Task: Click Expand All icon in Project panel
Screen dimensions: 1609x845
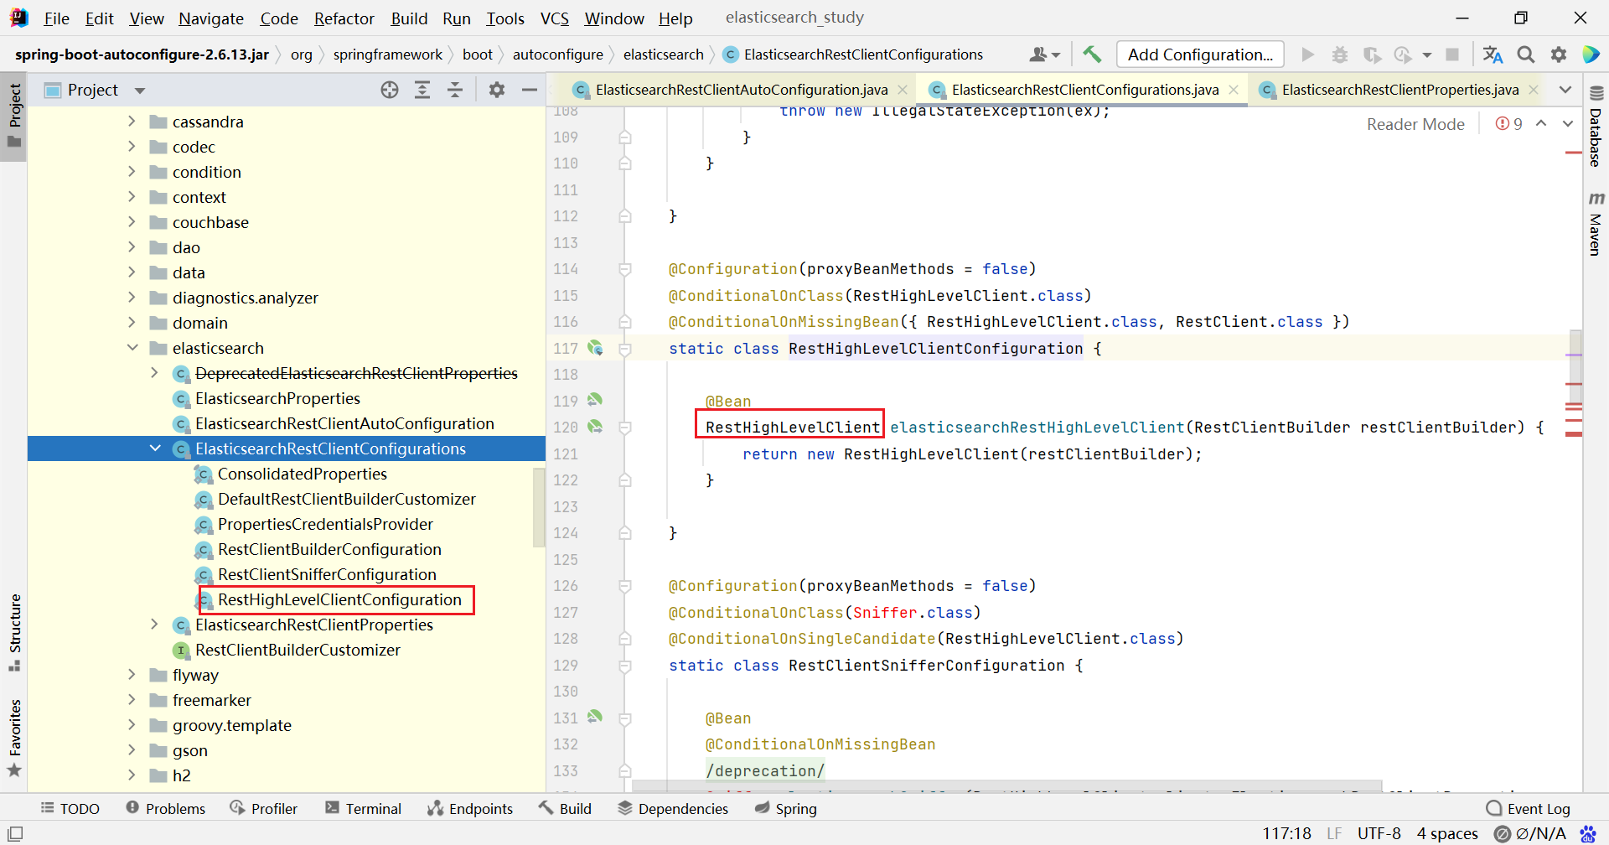Action: pyautogui.click(x=422, y=90)
